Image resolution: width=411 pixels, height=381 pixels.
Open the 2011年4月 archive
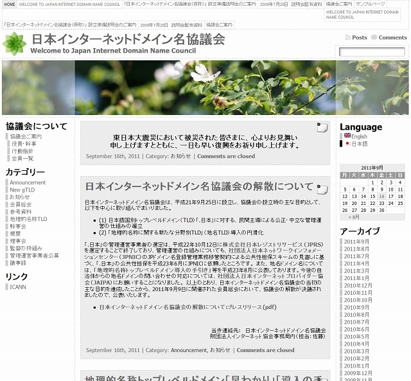point(356,263)
